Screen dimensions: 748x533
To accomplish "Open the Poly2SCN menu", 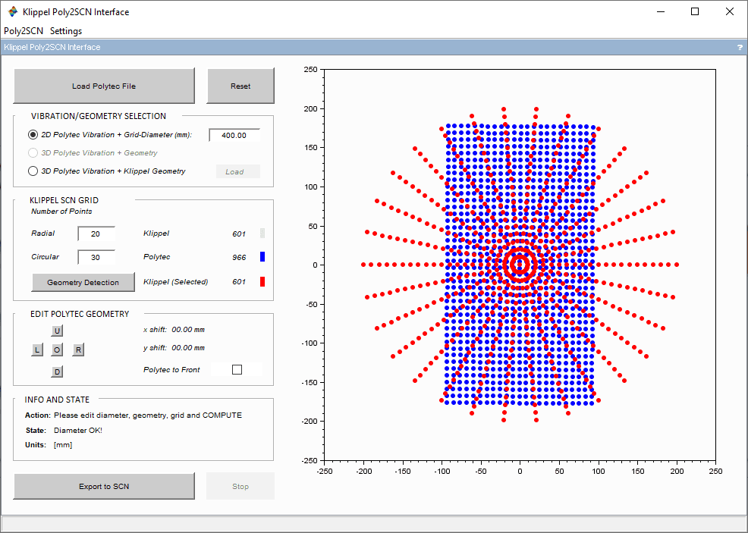I will (24, 31).
